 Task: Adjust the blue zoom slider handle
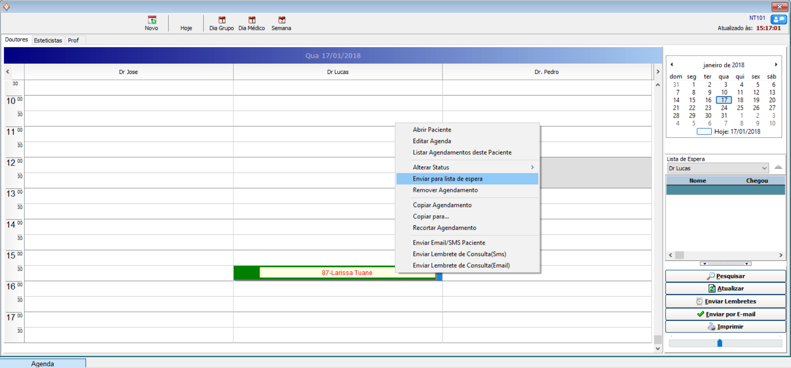(720, 343)
